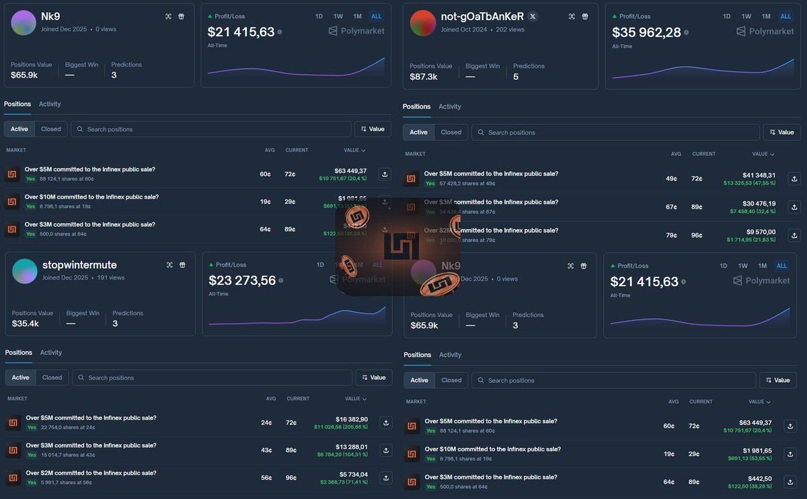
Task: Share the position worth $16 382,90
Action: (386, 422)
